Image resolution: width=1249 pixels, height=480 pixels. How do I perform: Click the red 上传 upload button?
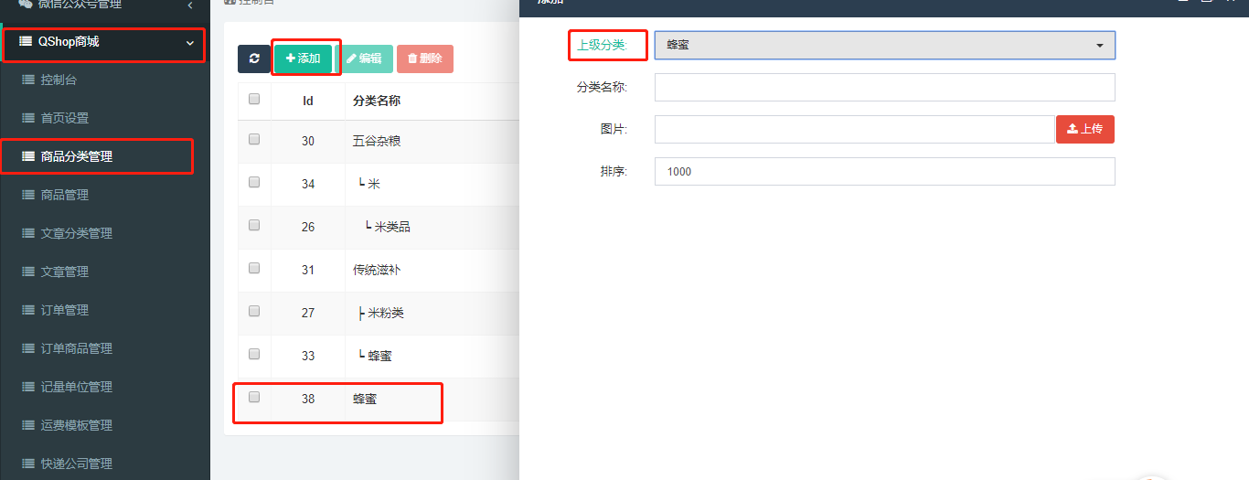[x=1084, y=129]
